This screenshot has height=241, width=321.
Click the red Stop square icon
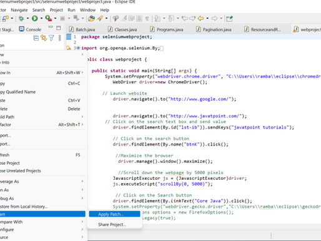pyautogui.click(x=62, y=19)
